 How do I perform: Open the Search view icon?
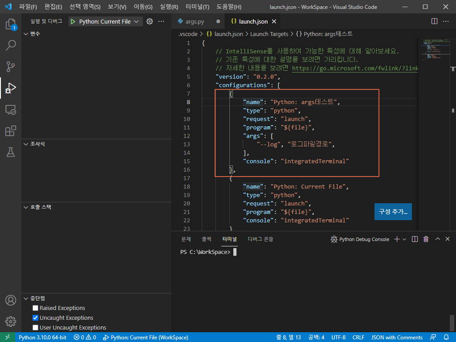[11, 45]
